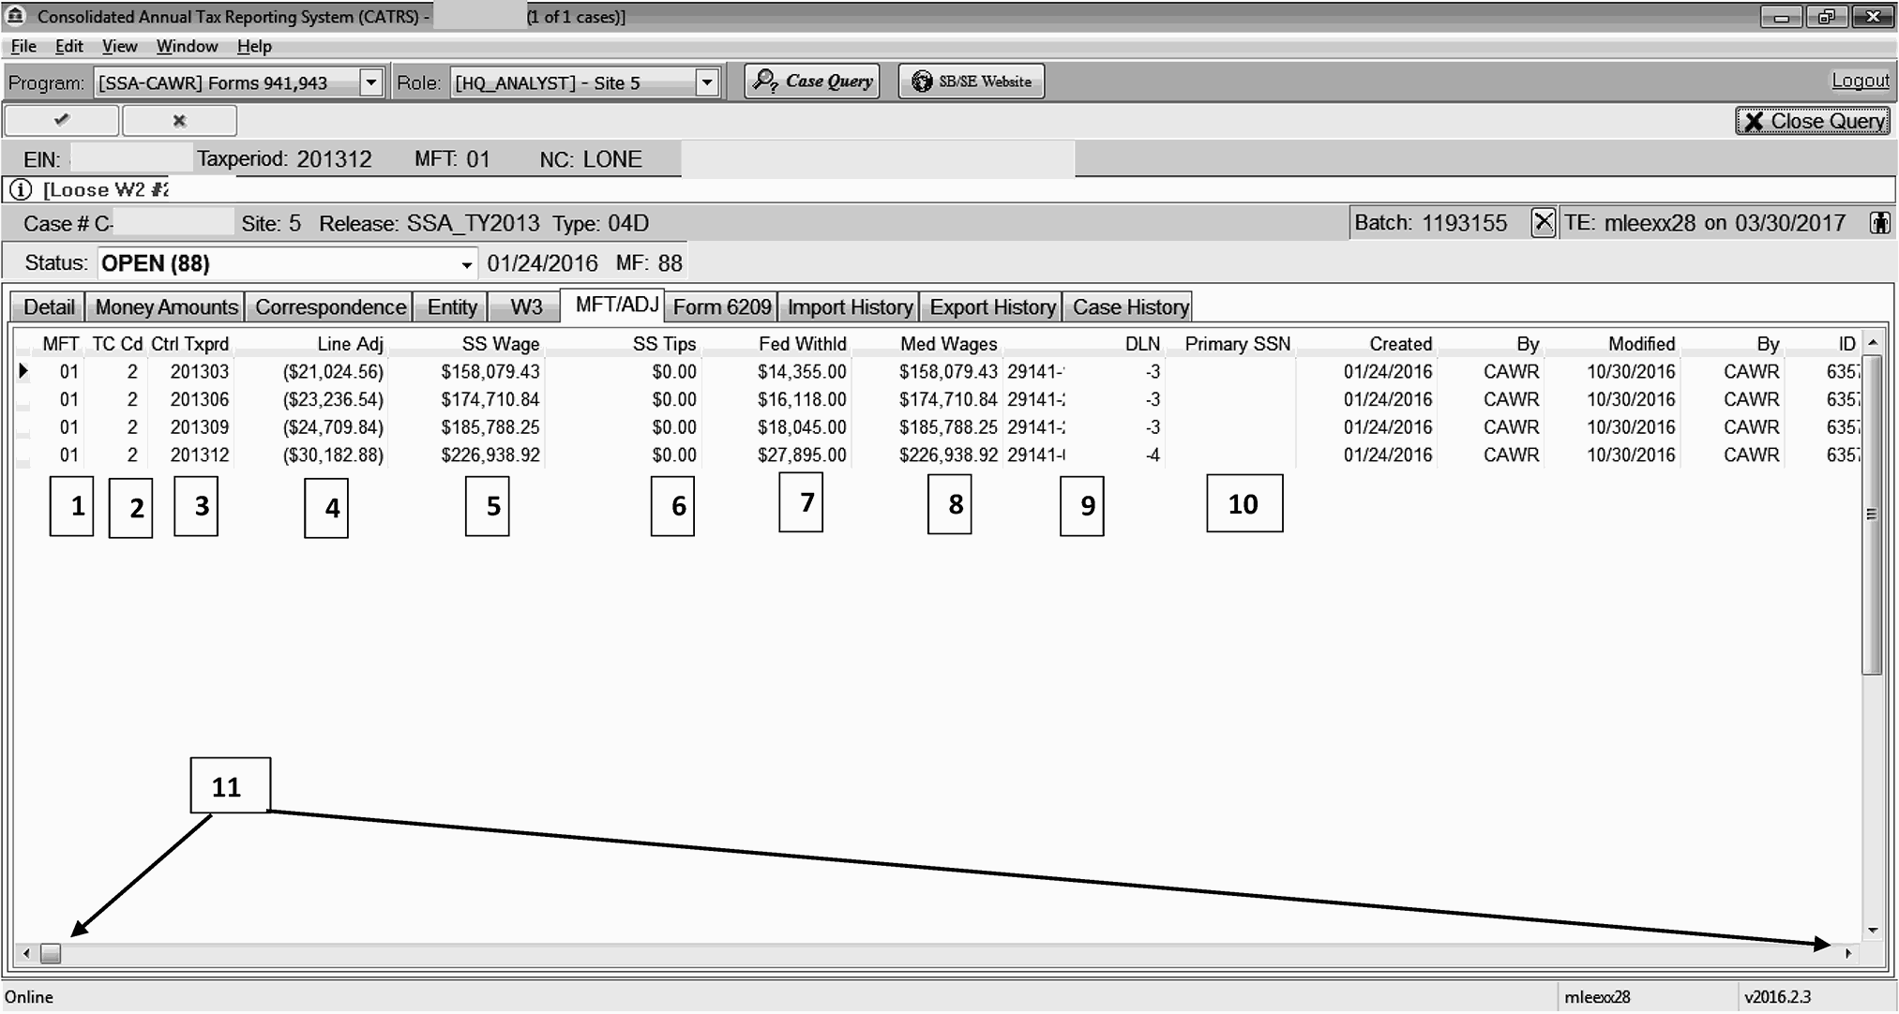Open Case Query with magnifier icon
The height and width of the screenshot is (1014, 1899).
(812, 82)
